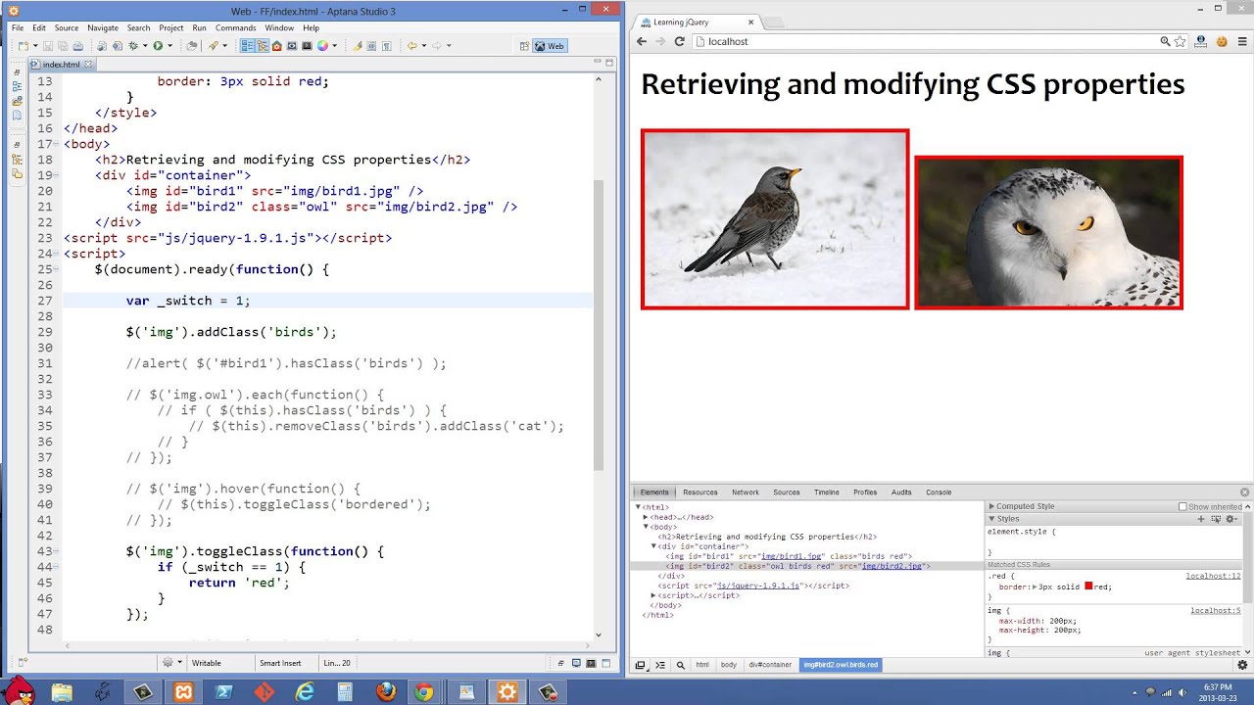Expand the collapsed script node in DevTools
Viewport: 1254px width, 705px height.
pyautogui.click(x=653, y=595)
